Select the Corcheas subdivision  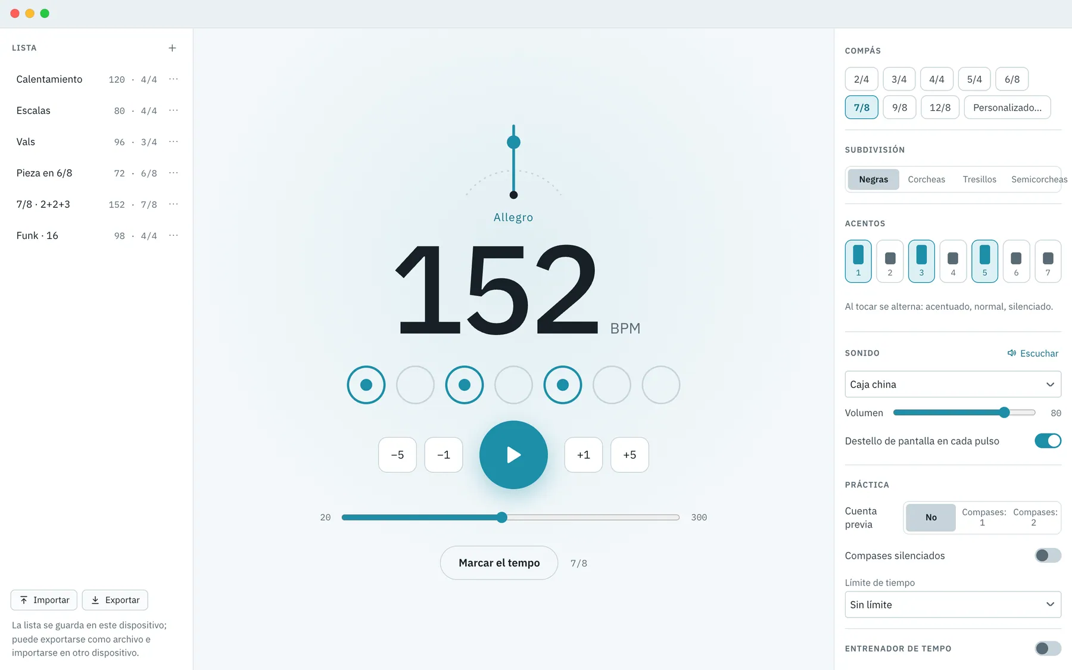point(926,179)
